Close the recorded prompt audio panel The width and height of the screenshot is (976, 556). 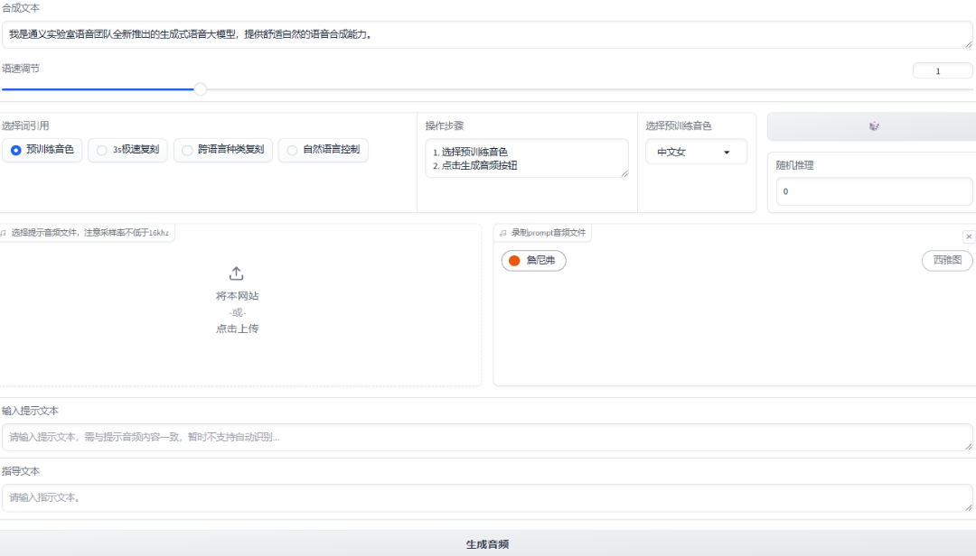click(x=969, y=236)
